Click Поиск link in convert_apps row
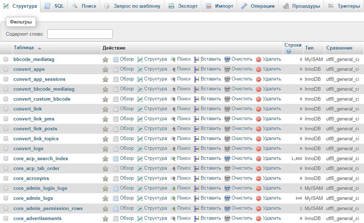Viewport: 364px width, 223px height. coord(184,69)
